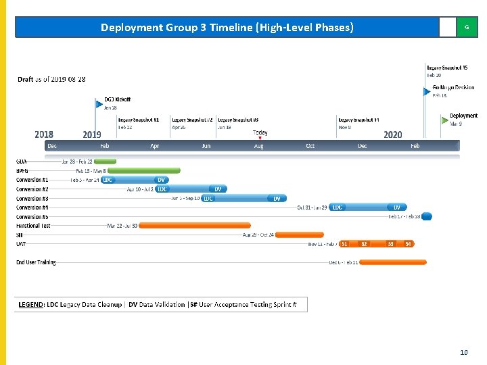487x365 pixels.
Task: Click the S2 sprint on the UAT bar
Action: [x=364, y=244]
